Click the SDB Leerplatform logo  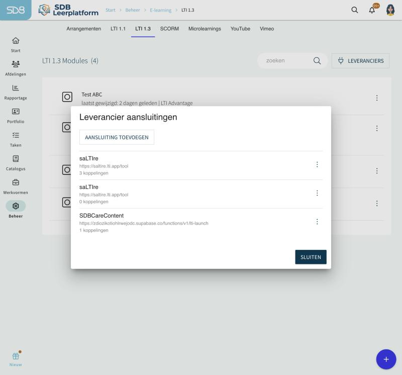[68, 10]
